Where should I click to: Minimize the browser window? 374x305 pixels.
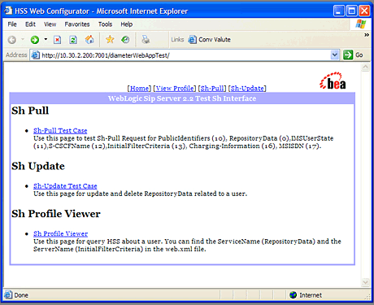339,11
